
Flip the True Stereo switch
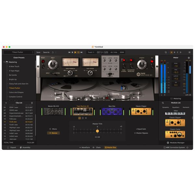click(x=123, y=66)
